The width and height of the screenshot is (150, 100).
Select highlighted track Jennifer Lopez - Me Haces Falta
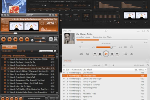tap(105, 75)
